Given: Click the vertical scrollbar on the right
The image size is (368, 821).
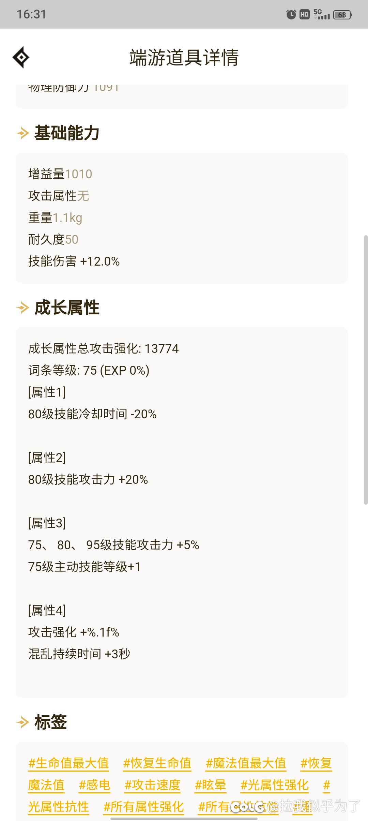Looking at the screenshot, I should pos(366,370).
